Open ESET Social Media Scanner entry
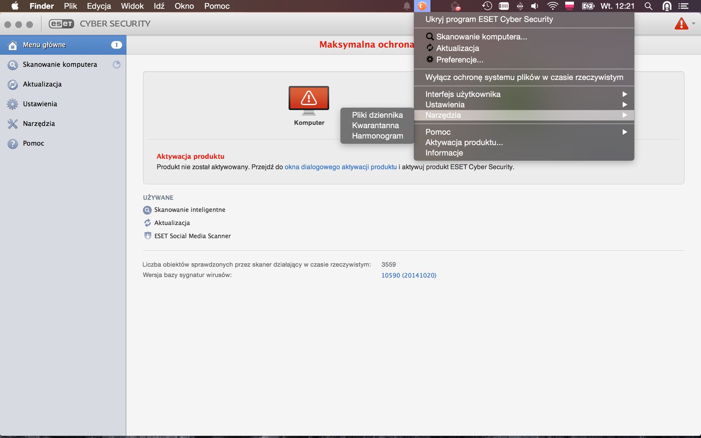 192,236
